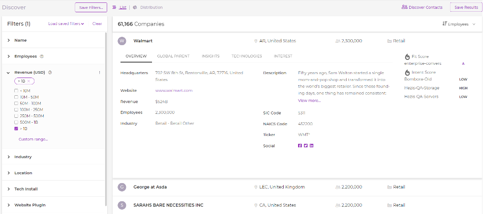Viewport: 483px width, 214px height.
Task: Click the filters panel vertical scrollbar
Action: pos(106,118)
